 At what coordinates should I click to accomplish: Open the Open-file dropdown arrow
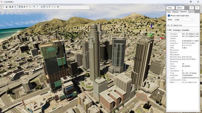8,7
